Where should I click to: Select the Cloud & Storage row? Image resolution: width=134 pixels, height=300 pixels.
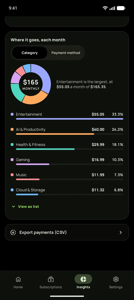pos(67,192)
